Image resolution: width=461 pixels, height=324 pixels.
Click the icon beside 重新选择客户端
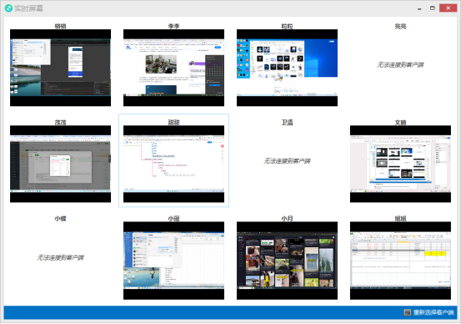[407, 312]
